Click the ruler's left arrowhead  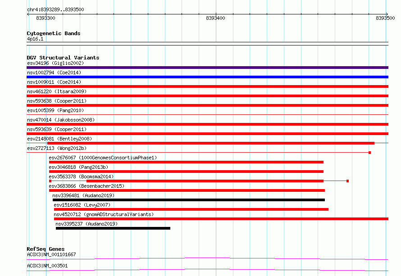coord(28,14)
